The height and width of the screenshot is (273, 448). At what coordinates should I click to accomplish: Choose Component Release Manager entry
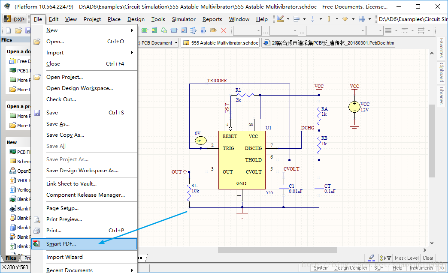(x=85, y=195)
